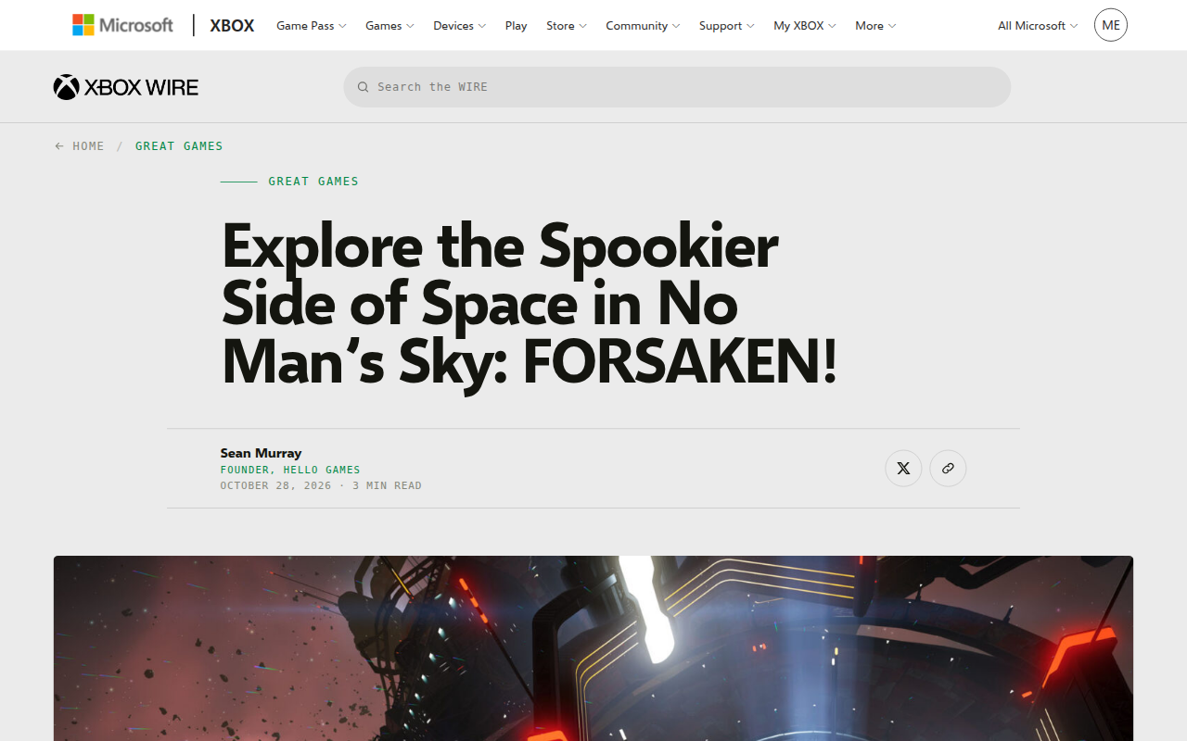Open the Xbox Wire logo homepage
The image size is (1187, 741).
pyautogui.click(x=126, y=87)
